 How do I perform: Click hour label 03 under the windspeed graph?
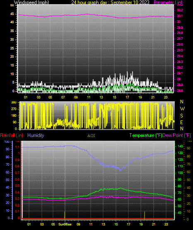point(39,97)
